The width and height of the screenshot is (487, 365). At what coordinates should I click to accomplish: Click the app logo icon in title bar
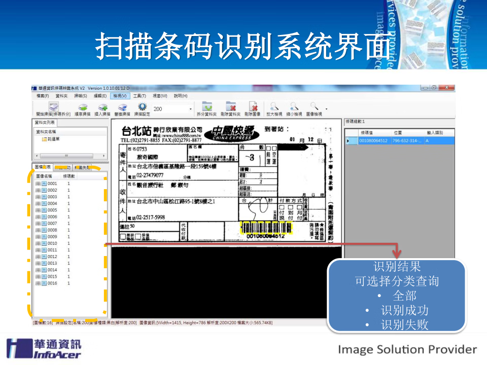pos(34,88)
